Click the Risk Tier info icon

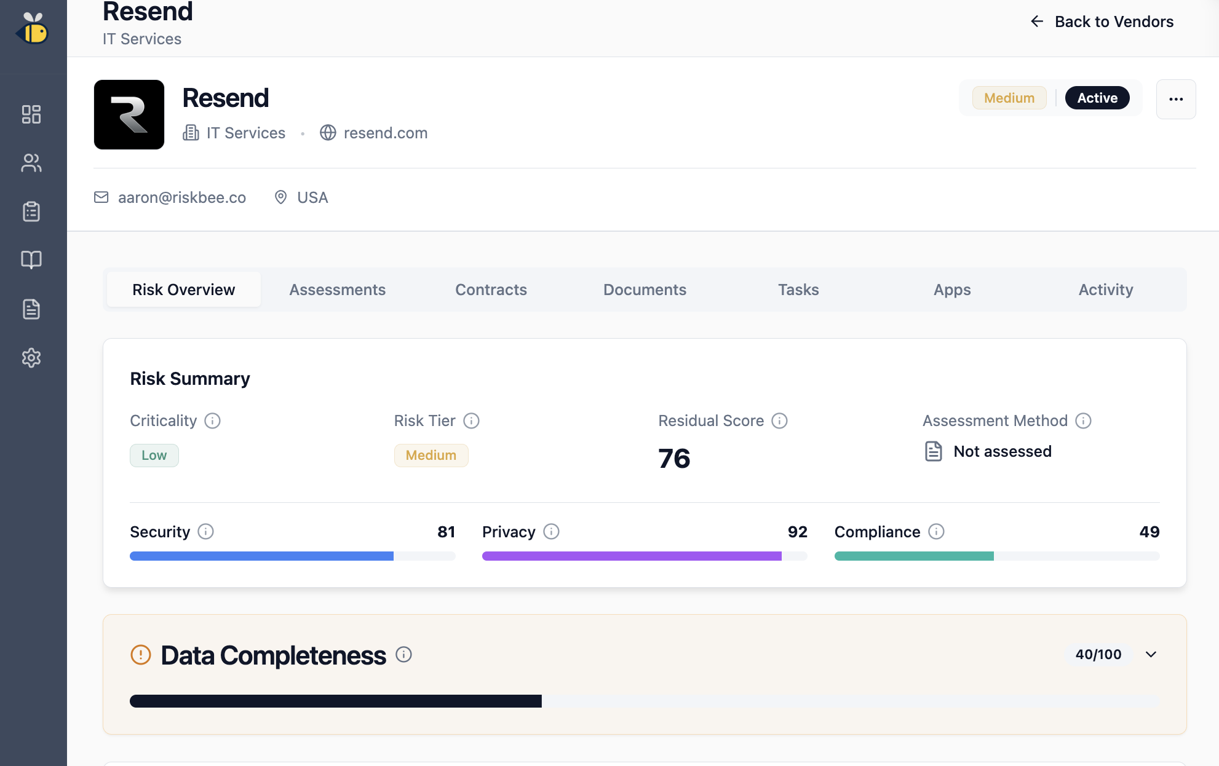tap(471, 421)
